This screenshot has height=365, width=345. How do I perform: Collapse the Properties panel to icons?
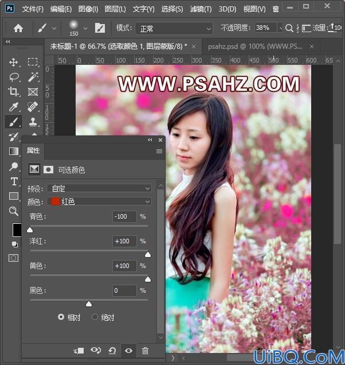click(x=150, y=139)
